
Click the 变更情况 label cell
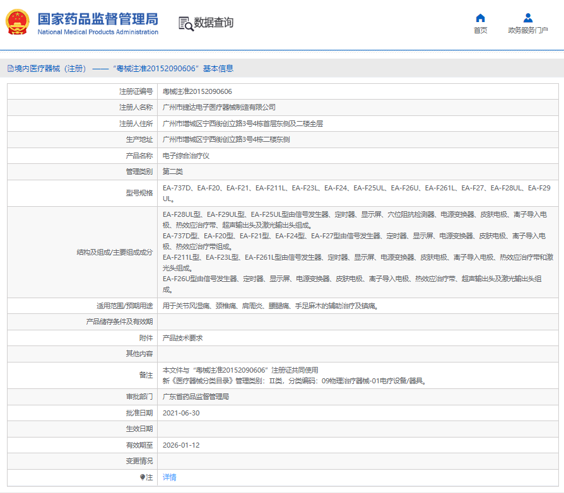tap(83, 461)
